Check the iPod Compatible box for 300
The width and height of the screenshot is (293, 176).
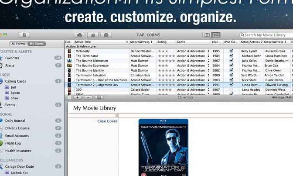231,90
